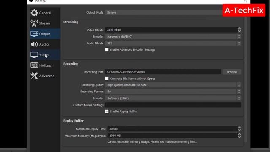The image size is (270, 152).
Task: Uncheck Enable Replay Buffer
Action: point(107,111)
